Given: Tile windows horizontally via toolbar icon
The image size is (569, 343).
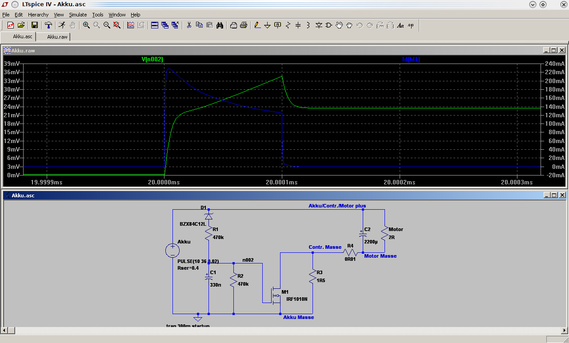Looking at the screenshot, I should pyautogui.click(x=155, y=25).
